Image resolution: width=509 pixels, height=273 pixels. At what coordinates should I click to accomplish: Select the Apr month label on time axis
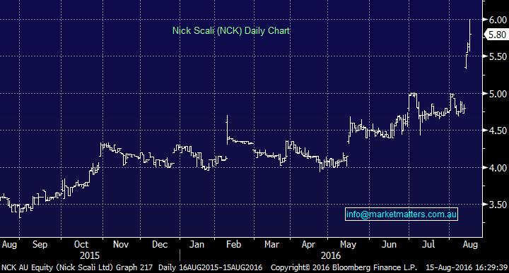(x=308, y=245)
